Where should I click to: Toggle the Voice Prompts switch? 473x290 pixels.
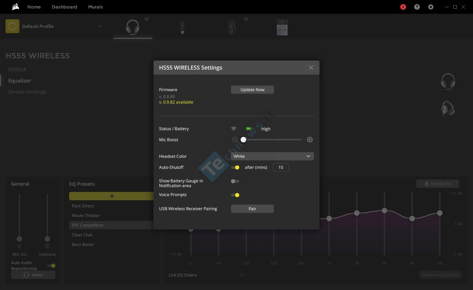tap(235, 195)
